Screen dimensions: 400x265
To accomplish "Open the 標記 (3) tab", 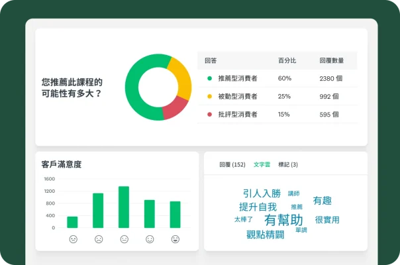I will click(x=288, y=165).
